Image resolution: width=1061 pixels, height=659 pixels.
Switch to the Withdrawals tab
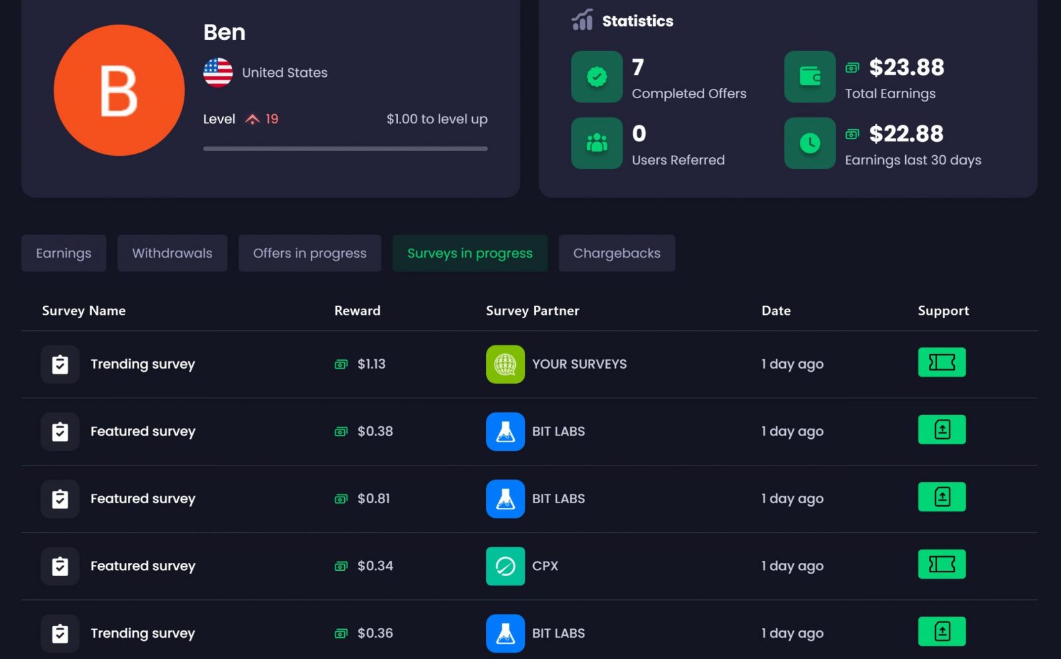coord(172,253)
